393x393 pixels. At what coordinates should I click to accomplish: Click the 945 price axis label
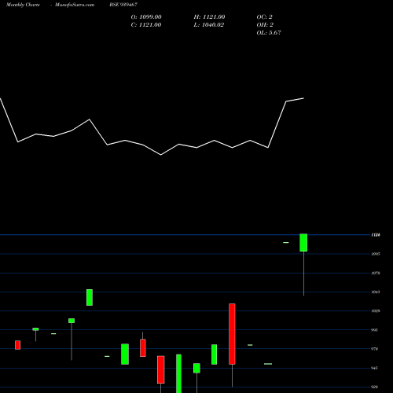(375, 368)
